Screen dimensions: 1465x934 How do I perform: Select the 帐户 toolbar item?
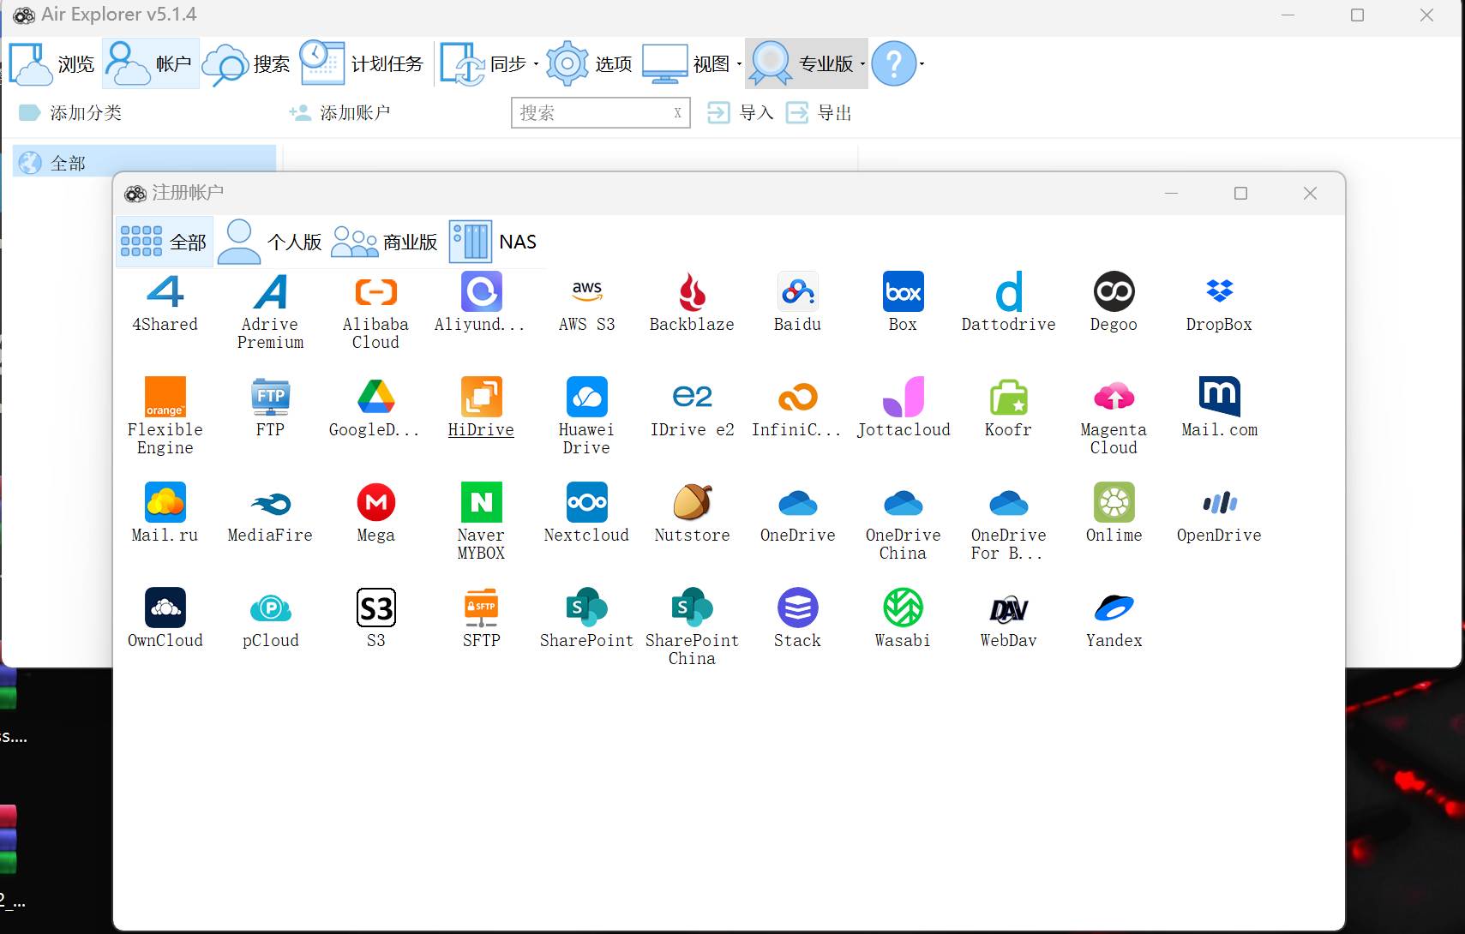(150, 64)
